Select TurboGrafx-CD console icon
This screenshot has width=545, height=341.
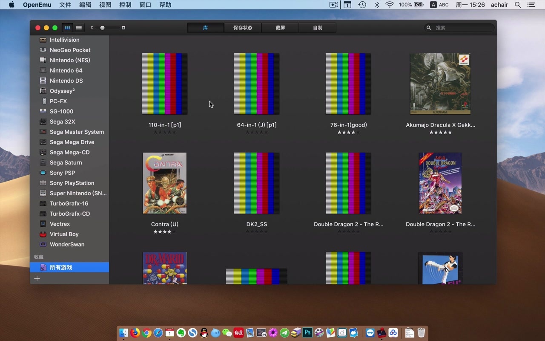[43, 214]
